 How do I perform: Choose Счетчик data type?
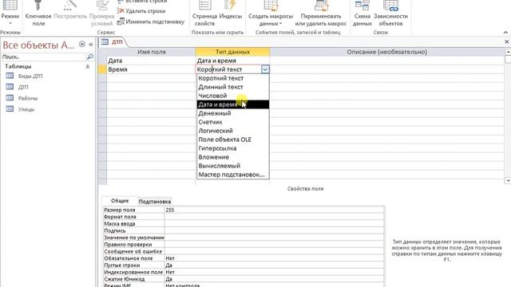pyautogui.click(x=232, y=122)
